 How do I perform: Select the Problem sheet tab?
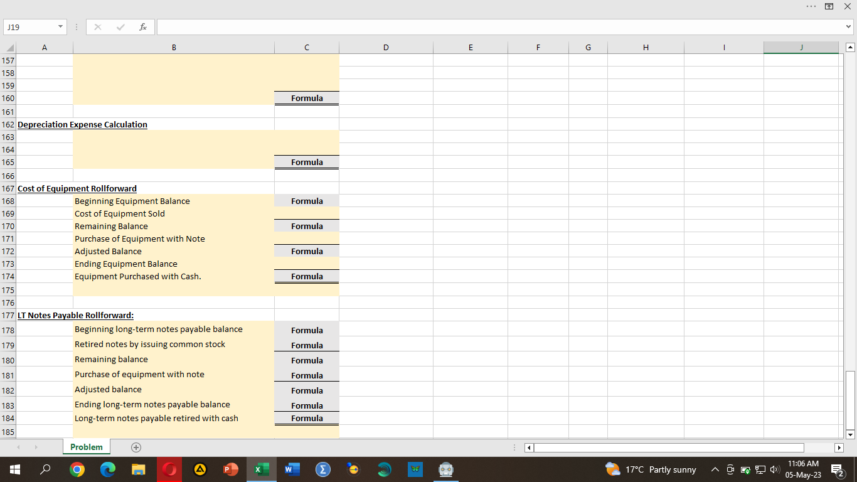pyautogui.click(x=87, y=447)
